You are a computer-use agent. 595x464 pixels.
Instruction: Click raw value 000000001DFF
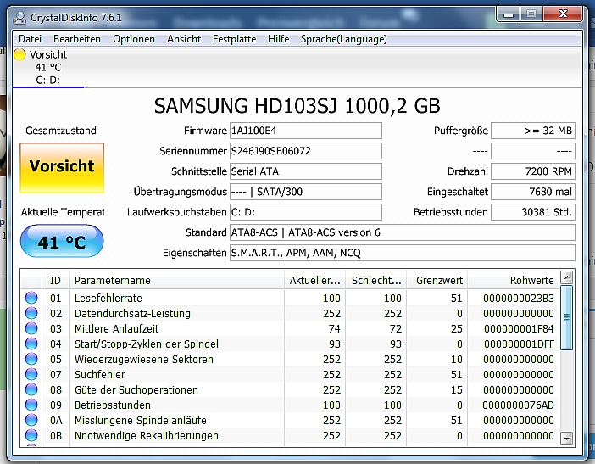(519, 344)
